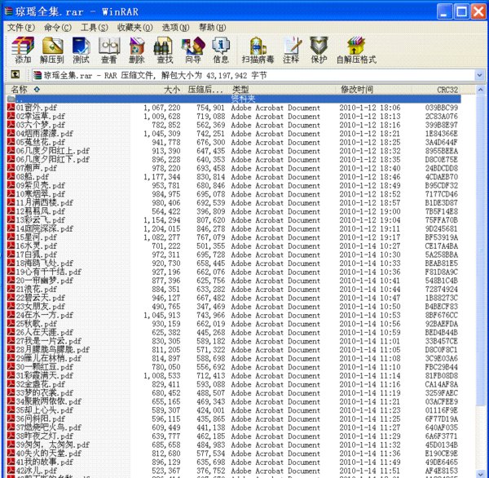
Task: Select file 02幸运草.pdf
Action: [41, 116]
